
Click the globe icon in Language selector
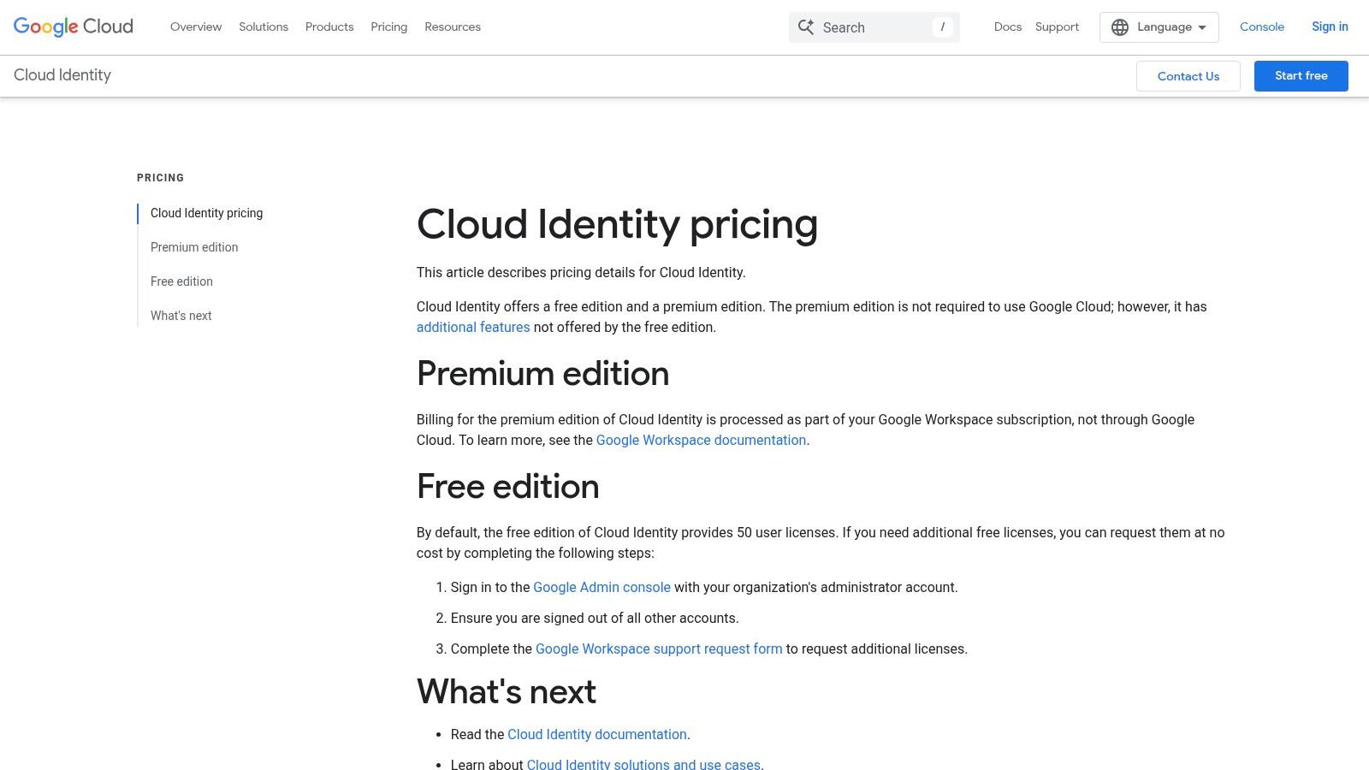point(1120,27)
